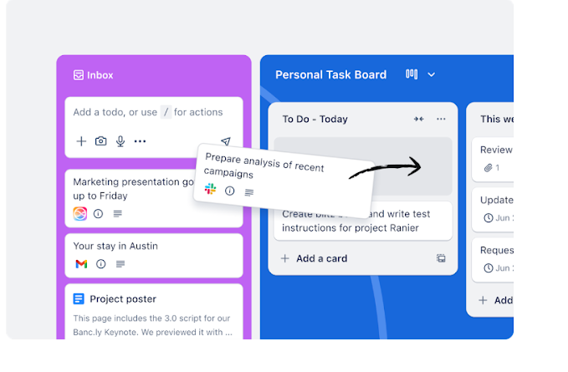Click description lines icon on campaigns card

(x=248, y=192)
